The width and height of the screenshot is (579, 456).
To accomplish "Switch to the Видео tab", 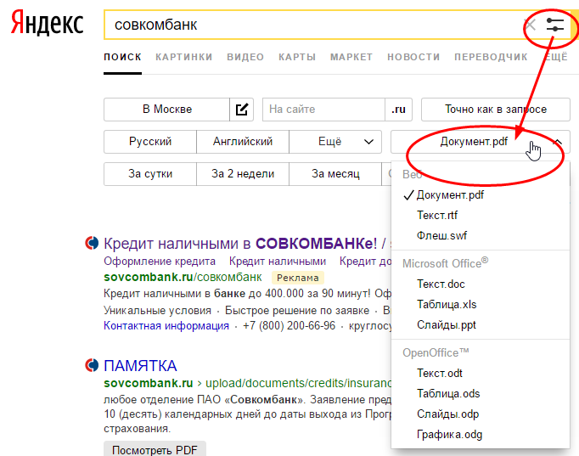I will pyautogui.click(x=245, y=57).
